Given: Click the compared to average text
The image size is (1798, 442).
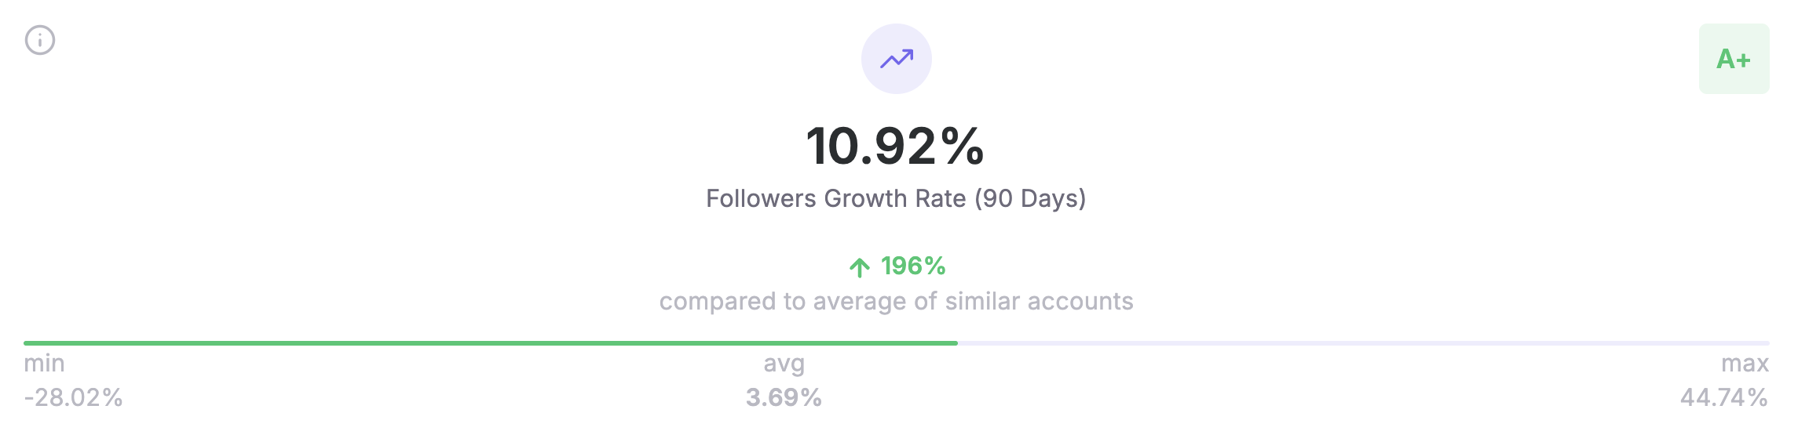Looking at the screenshot, I should [896, 301].
